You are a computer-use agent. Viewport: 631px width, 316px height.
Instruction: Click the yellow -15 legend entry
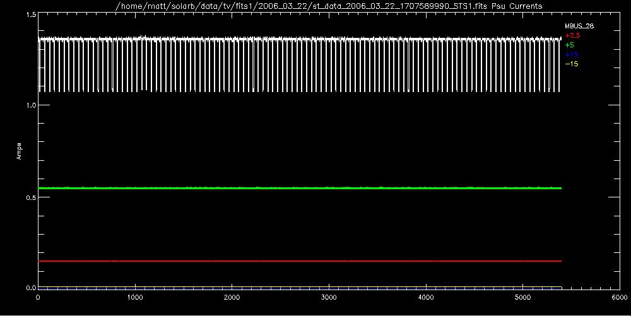click(x=572, y=64)
